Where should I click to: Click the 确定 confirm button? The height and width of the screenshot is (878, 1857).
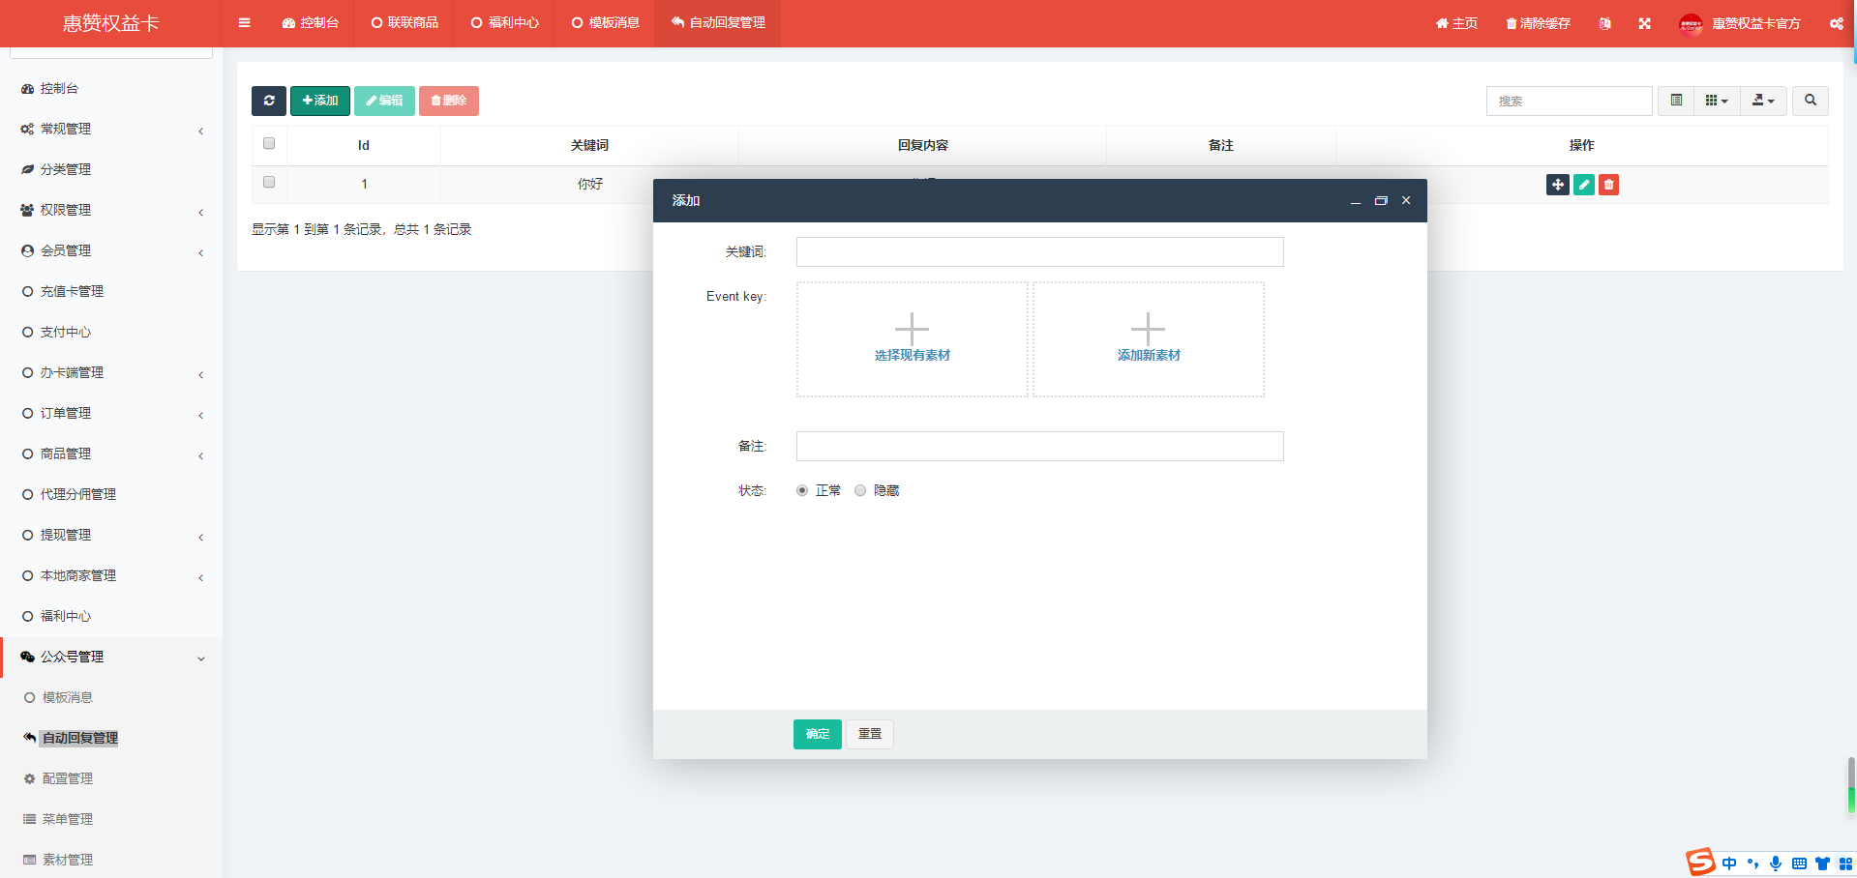(x=818, y=734)
